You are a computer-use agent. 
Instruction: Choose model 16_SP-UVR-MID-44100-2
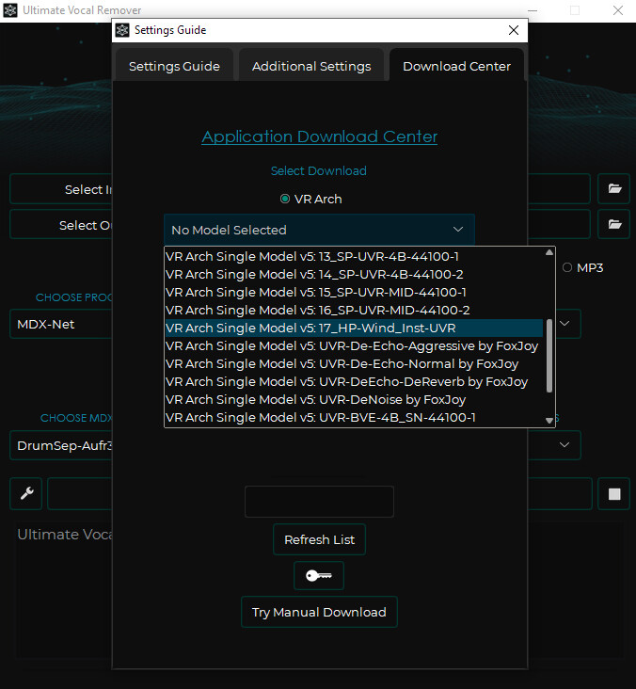coord(354,311)
